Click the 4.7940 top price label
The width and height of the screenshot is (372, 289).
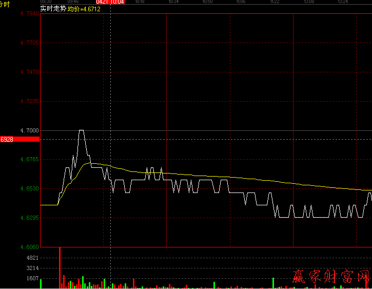tap(29, 13)
